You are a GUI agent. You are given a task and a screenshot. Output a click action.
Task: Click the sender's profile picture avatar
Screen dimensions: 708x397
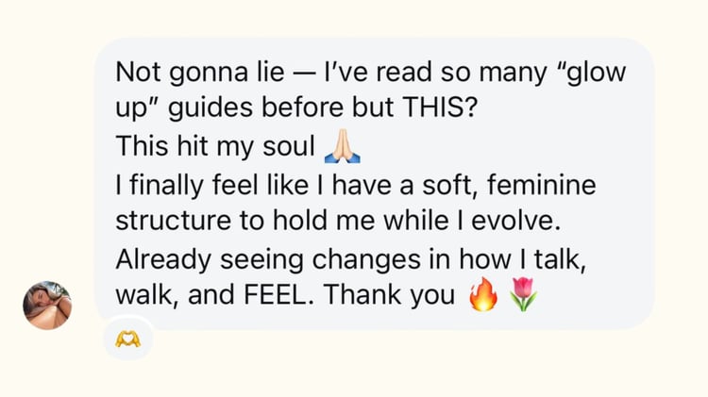[47, 305]
